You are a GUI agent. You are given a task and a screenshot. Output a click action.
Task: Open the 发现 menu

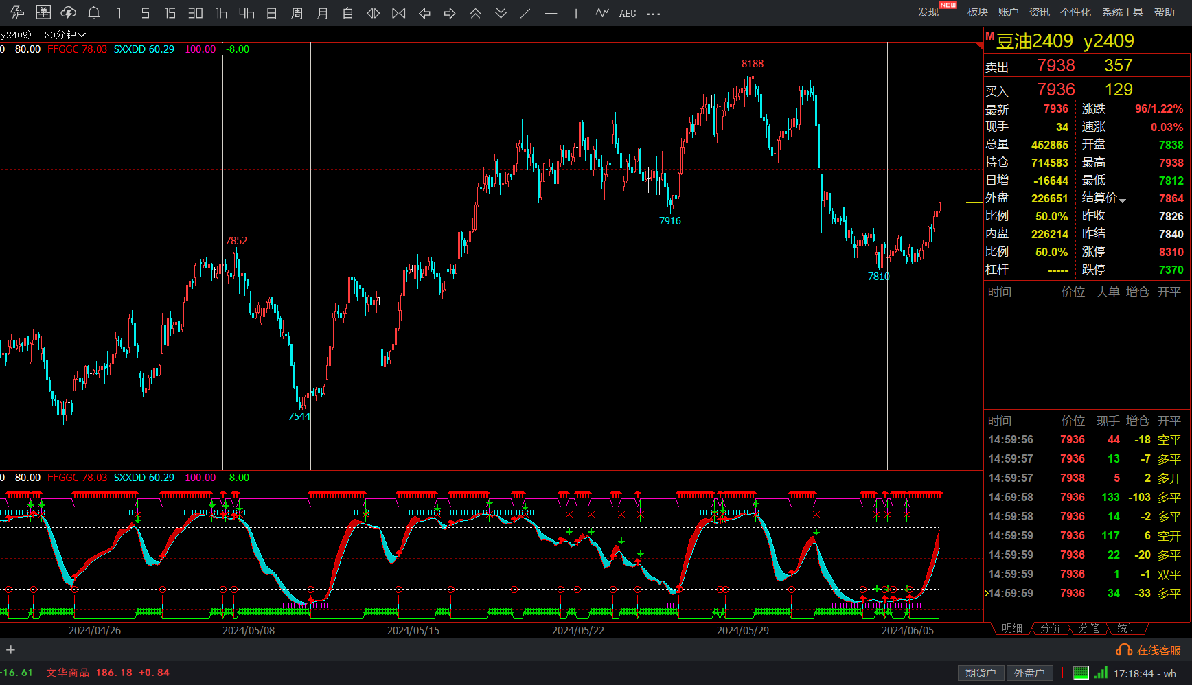(x=928, y=12)
